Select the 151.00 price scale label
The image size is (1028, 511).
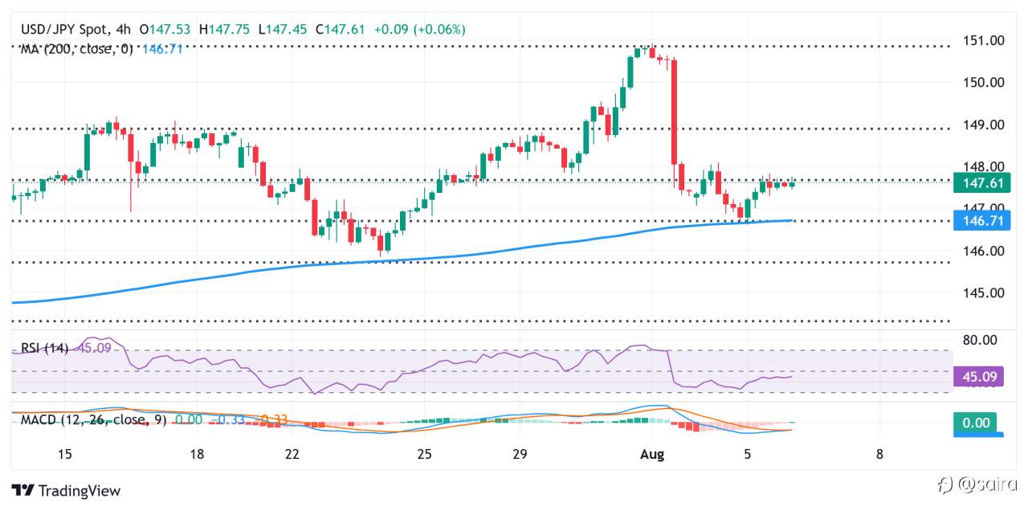(982, 40)
